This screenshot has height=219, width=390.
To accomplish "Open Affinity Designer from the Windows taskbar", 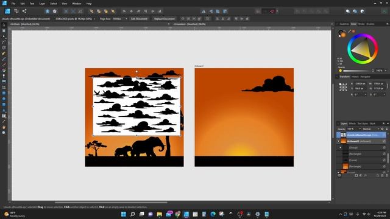I will [x=186, y=214].
